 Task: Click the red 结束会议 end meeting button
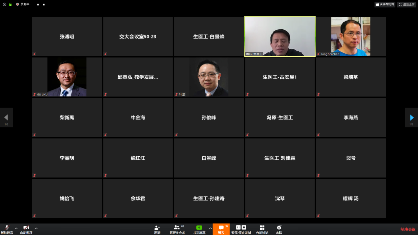pos(408,229)
